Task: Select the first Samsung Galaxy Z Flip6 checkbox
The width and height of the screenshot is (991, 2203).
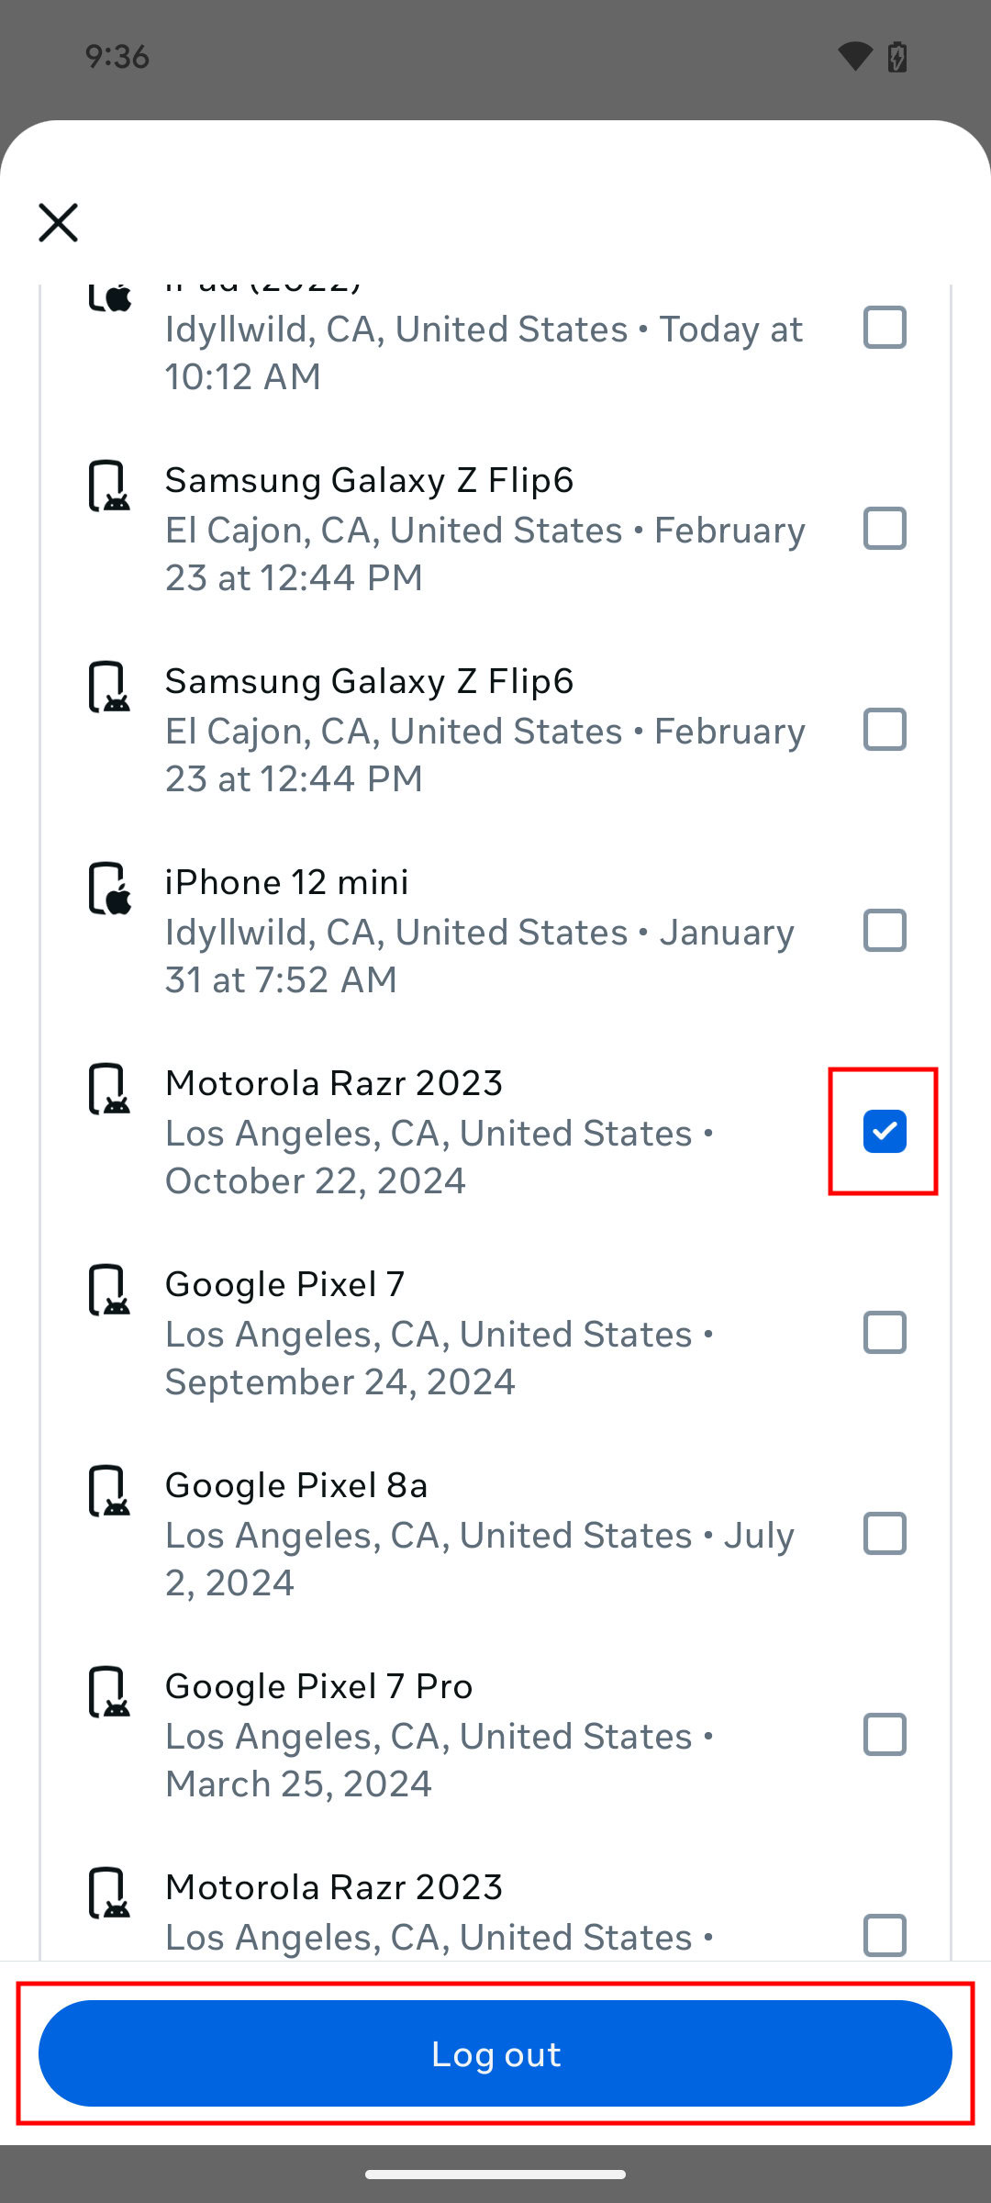Action: (x=885, y=528)
